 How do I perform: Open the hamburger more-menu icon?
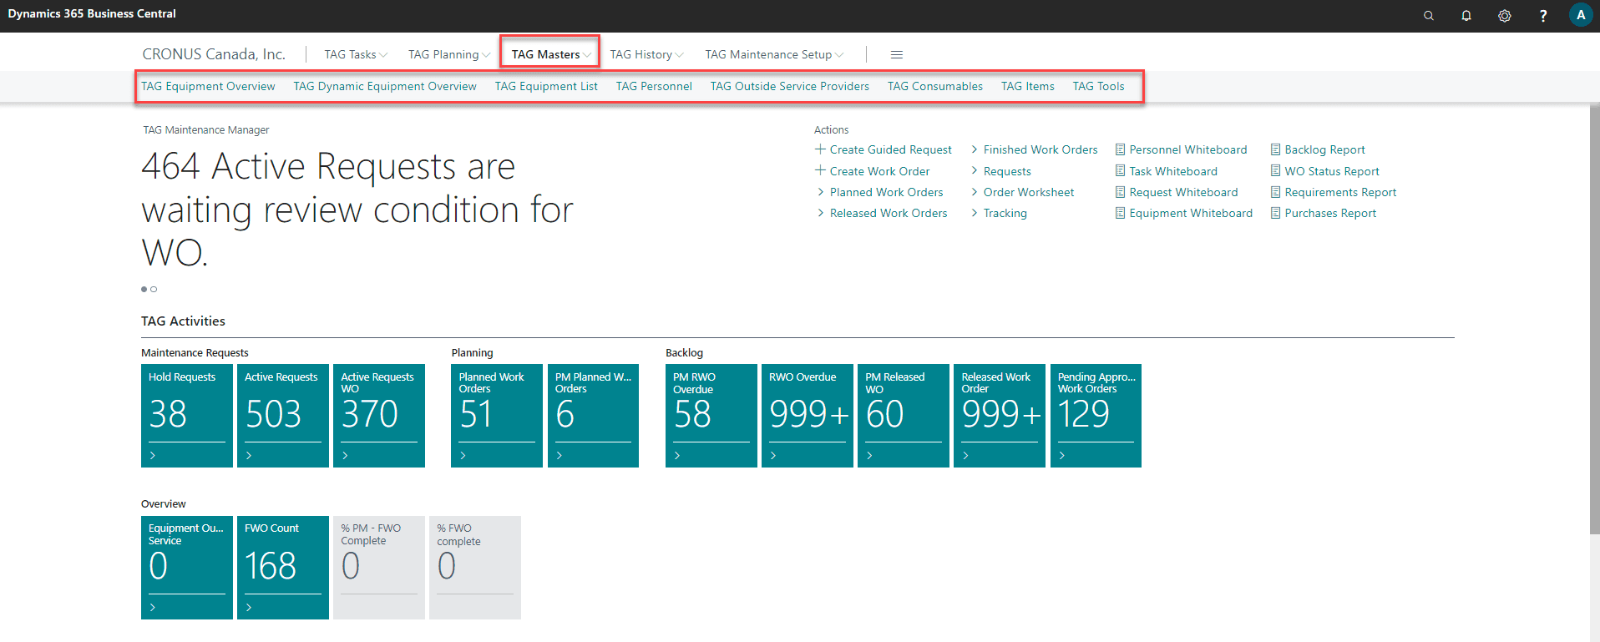click(897, 54)
